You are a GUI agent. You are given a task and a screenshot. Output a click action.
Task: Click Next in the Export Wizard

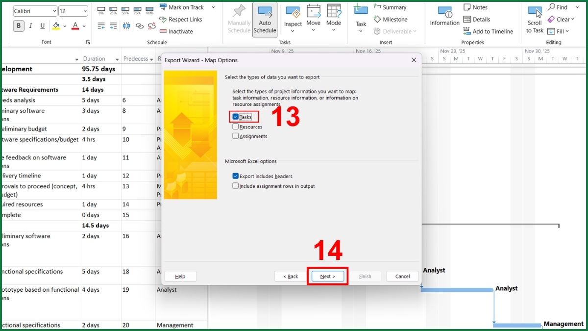pos(327,276)
